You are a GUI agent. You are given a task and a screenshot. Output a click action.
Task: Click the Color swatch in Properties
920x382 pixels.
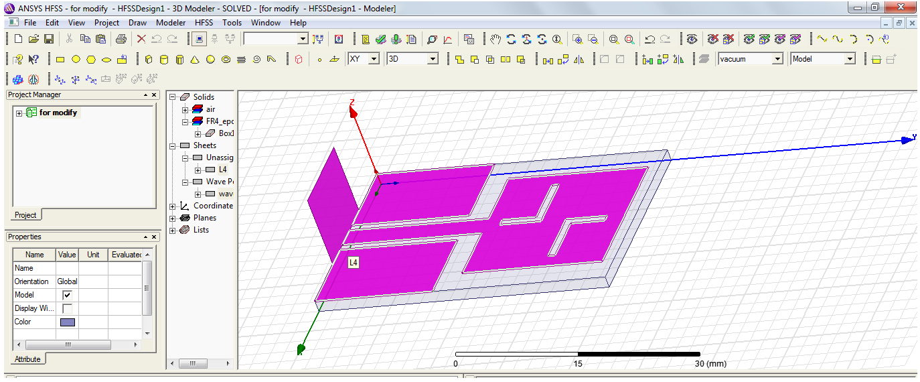(68, 322)
